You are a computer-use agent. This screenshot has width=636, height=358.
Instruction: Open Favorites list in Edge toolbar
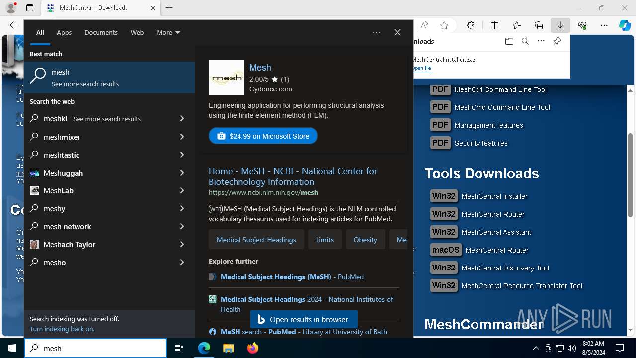(517, 25)
